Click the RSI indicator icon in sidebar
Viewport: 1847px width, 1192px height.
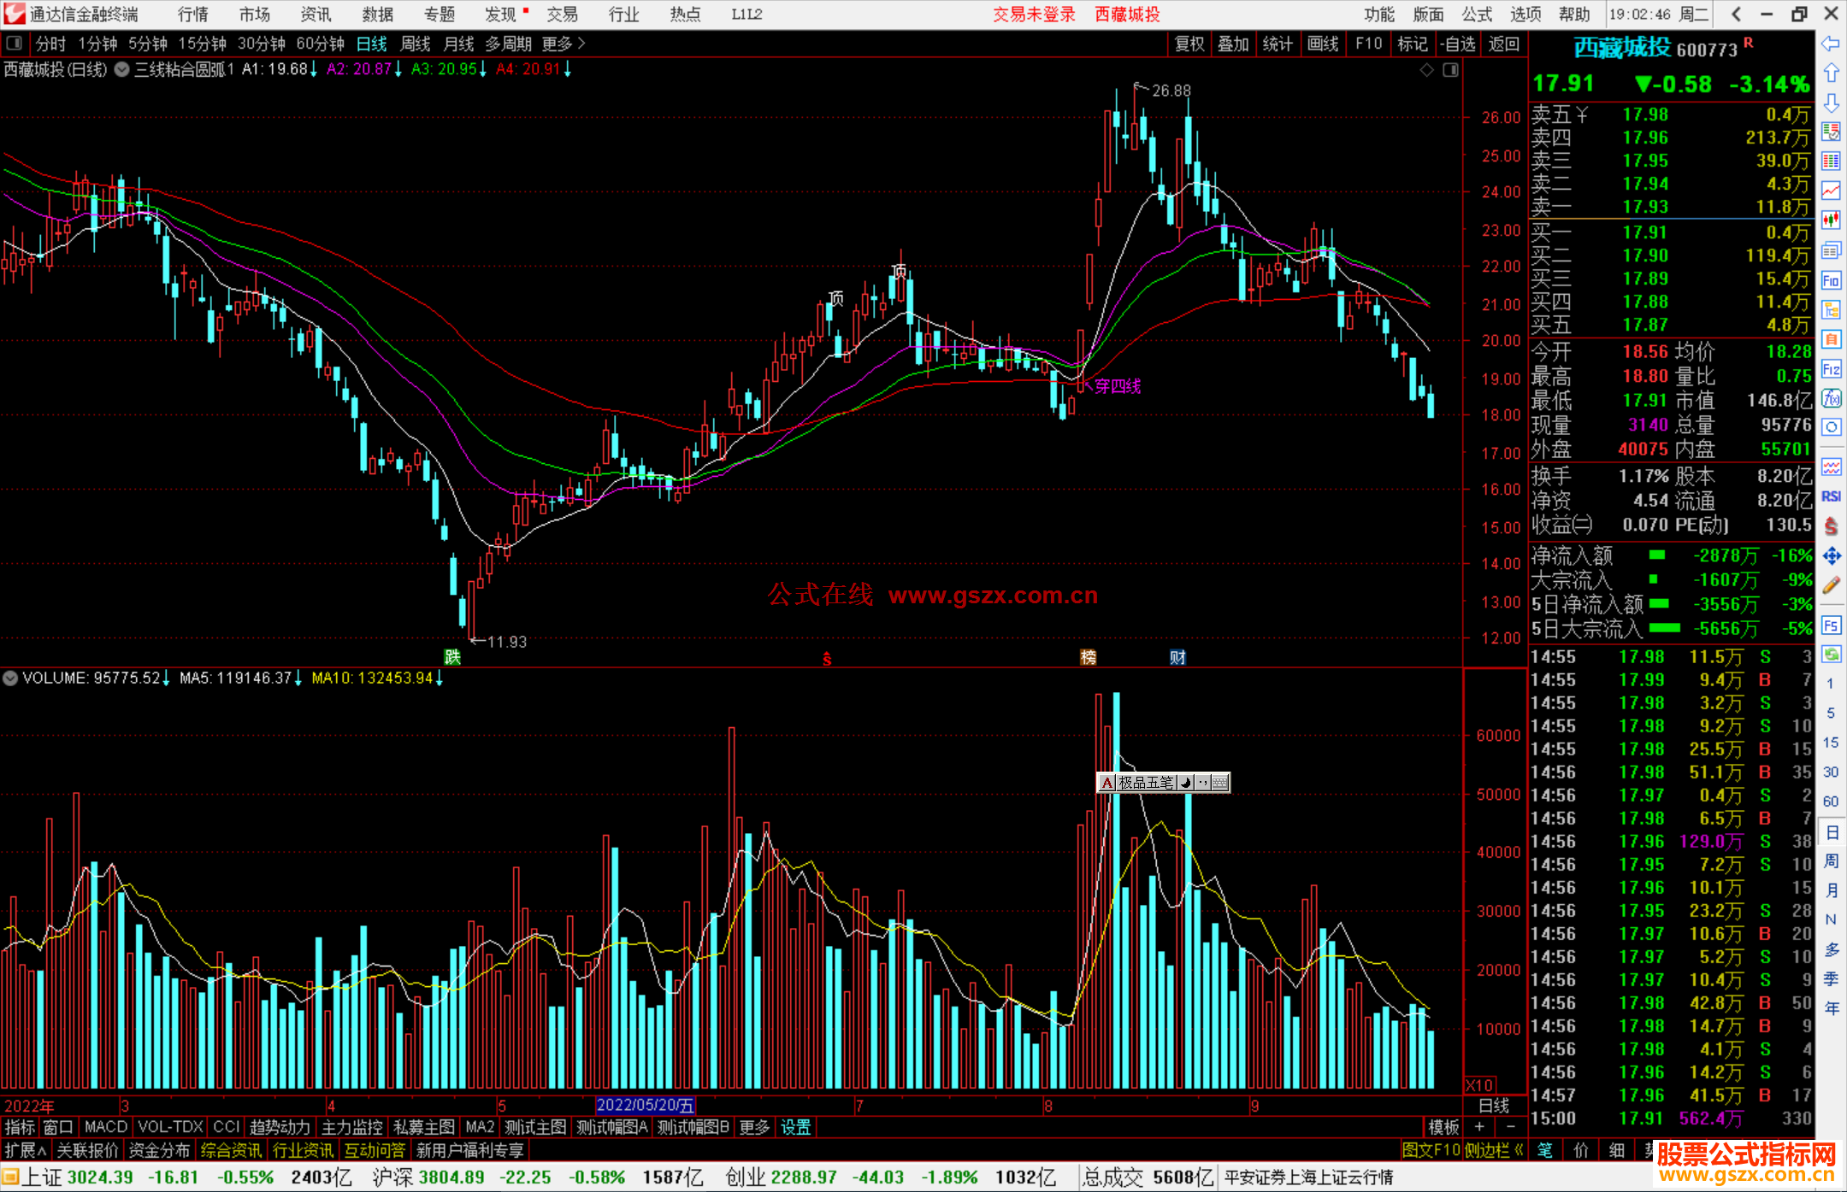click(x=1831, y=496)
